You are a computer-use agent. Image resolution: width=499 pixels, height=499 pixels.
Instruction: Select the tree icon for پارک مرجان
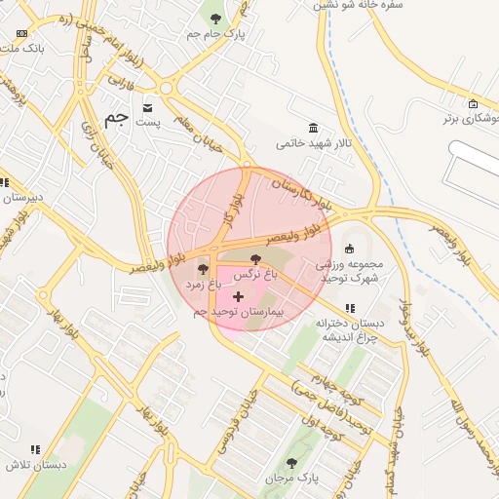tap(291, 463)
